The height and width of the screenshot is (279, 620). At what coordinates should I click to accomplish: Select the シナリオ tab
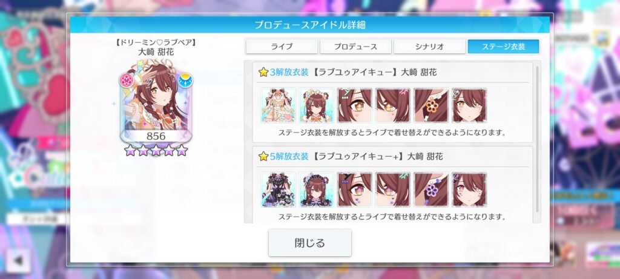429,47
